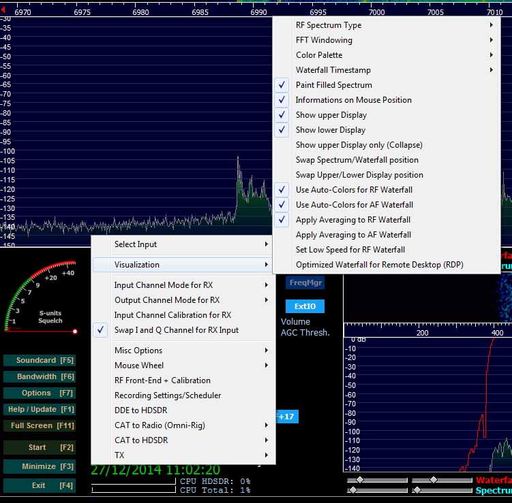This screenshot has width=512, height=503.
Task: Expand CAT to Radio (Omni-Rig) submenu
Action: 183,425
